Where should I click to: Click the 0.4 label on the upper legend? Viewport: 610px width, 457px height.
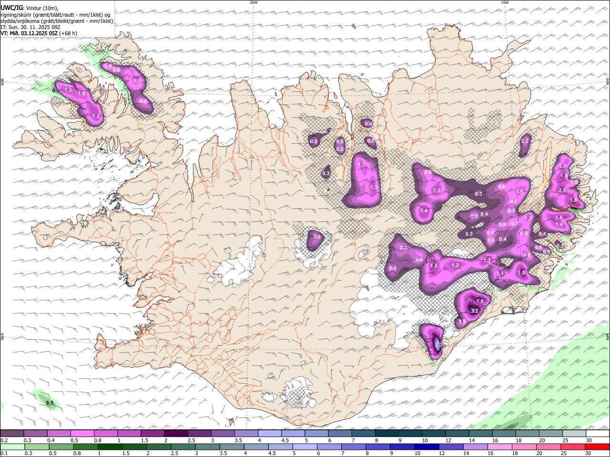(51, 440)
